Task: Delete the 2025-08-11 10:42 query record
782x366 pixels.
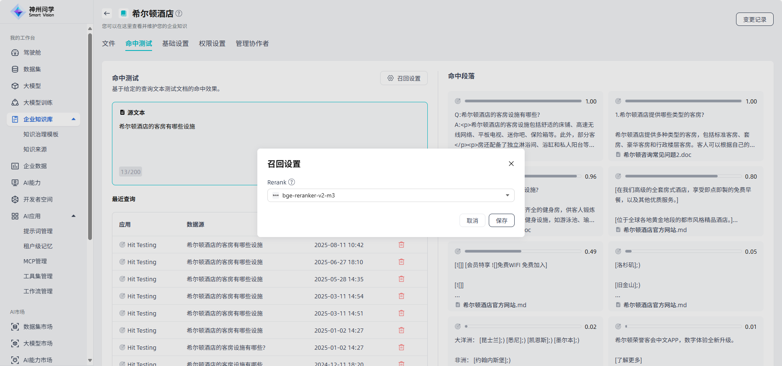Action: (401, 245)
